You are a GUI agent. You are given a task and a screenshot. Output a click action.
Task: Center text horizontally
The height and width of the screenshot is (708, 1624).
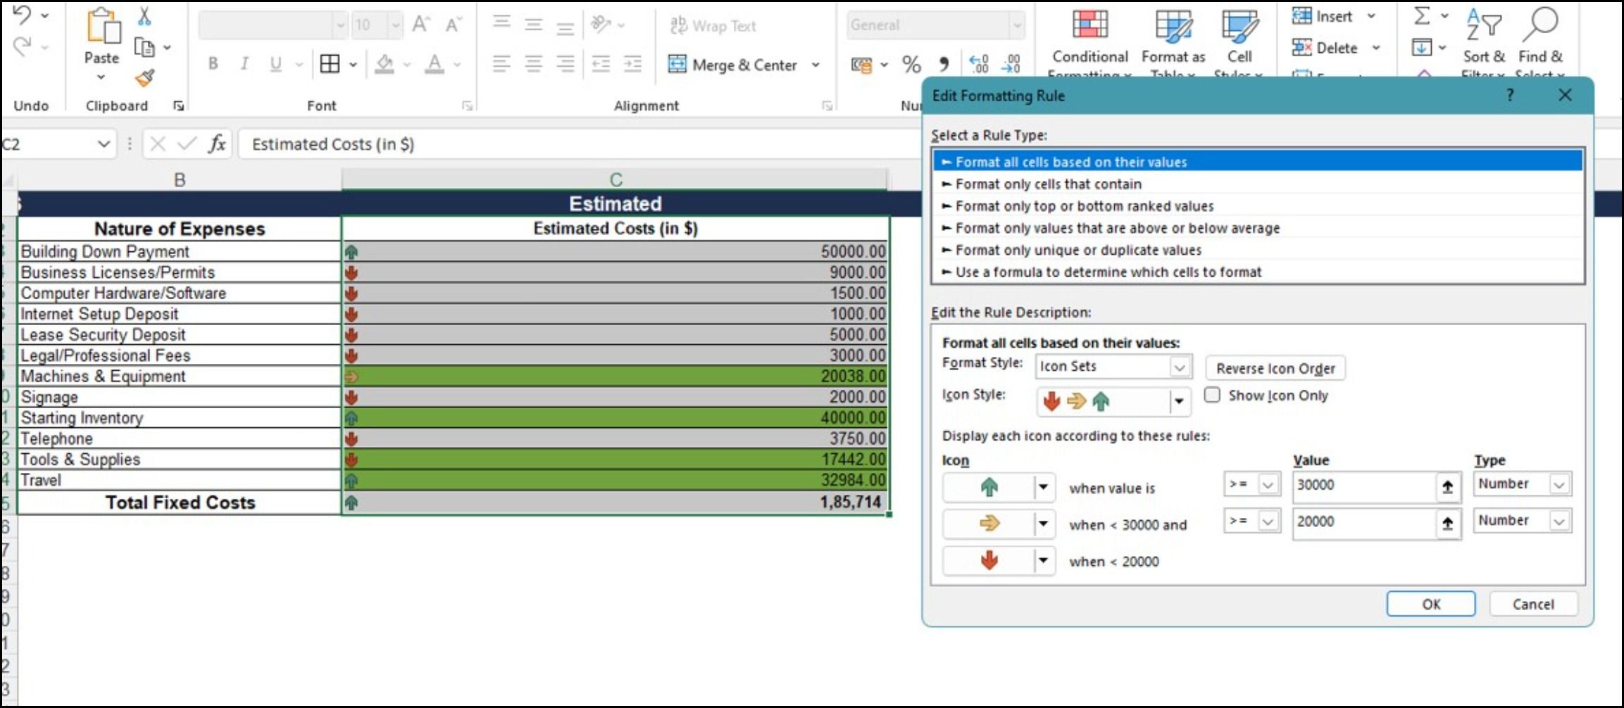[x=533, y=64]
